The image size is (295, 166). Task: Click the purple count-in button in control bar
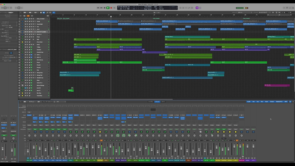[197, 8]
